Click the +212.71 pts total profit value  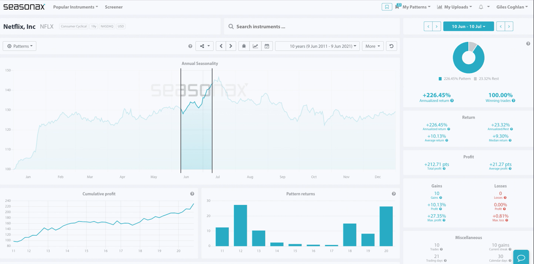[436, 164]
